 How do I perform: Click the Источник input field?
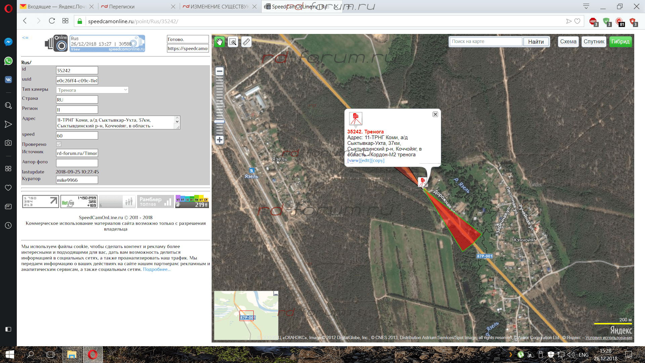coord(77,153)
